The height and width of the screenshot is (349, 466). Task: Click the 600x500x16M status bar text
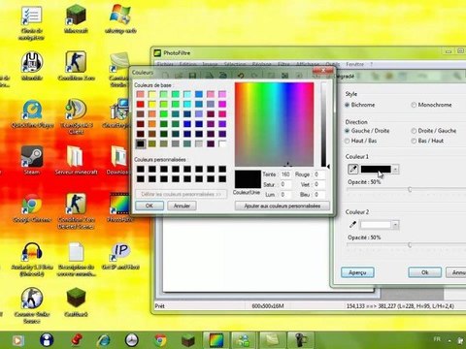268,305
